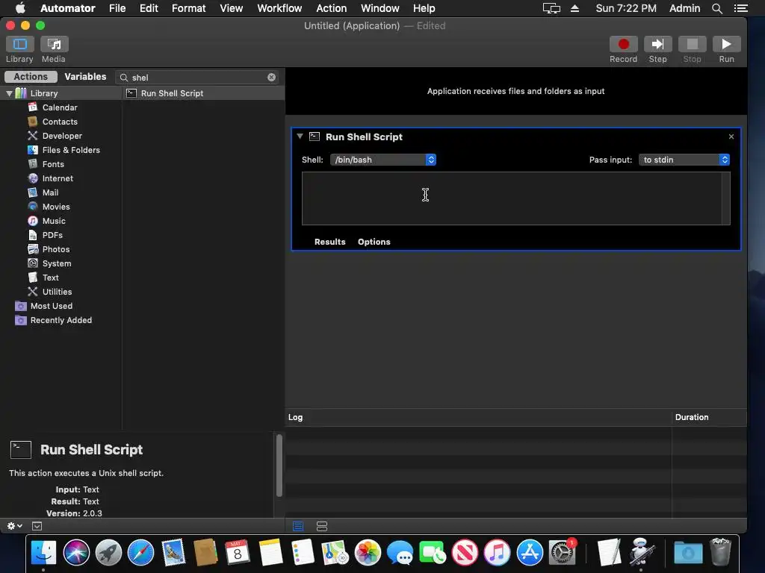Collapse the Library tree
Screen dimensions: 765x573
tap(9, 93)
